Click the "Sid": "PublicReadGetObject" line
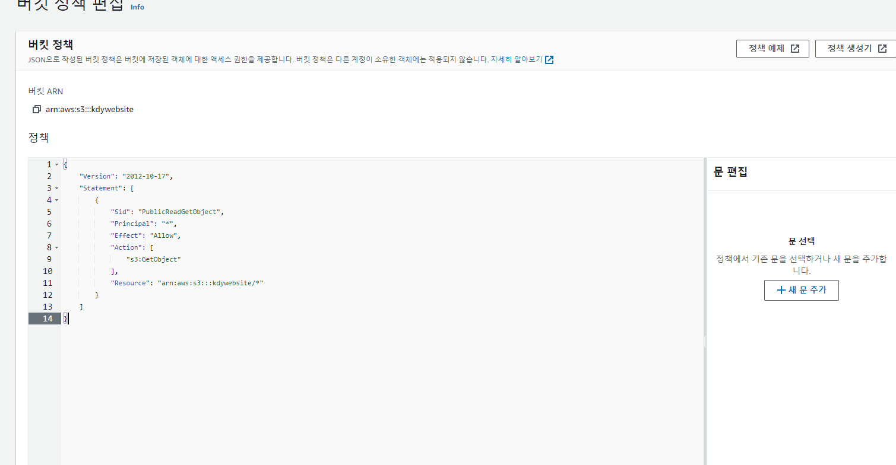The height and width of the screenshot is (465, 896). point(167,212)
